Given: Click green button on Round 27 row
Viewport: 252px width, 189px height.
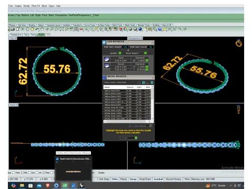Looking at the screenshot, I should pyautogui.click(x=147, y=67).
